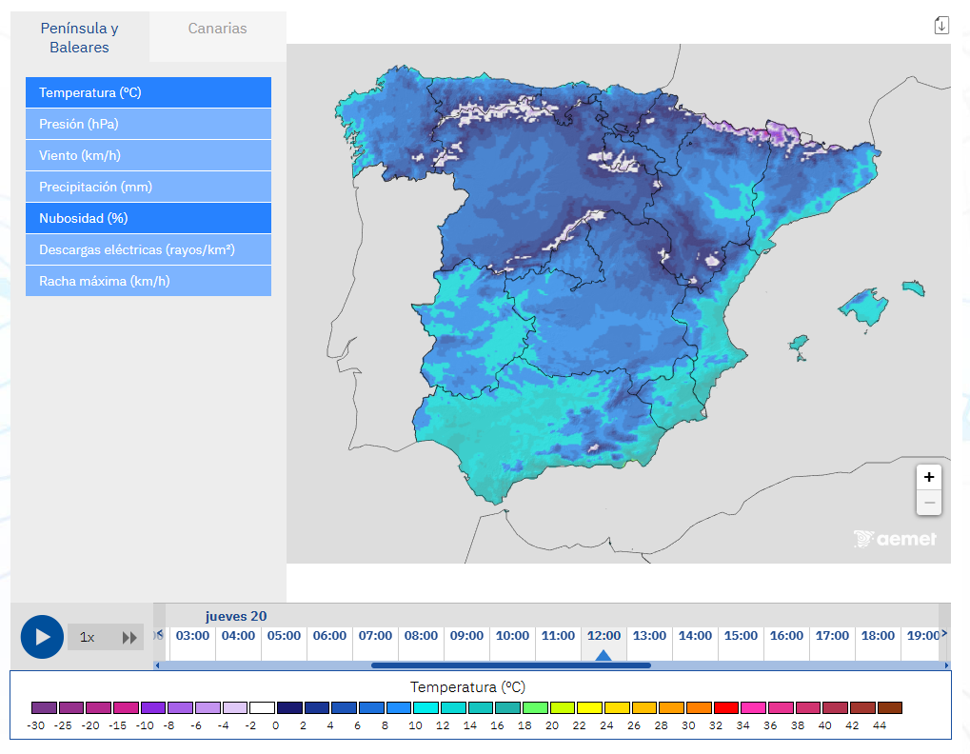
Task: Jump to 15:00 on the timeline
Action: tap(741, 636)
